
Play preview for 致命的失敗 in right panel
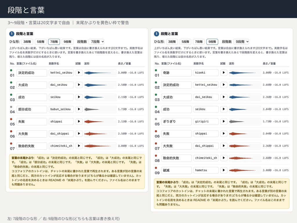[224, 158]
